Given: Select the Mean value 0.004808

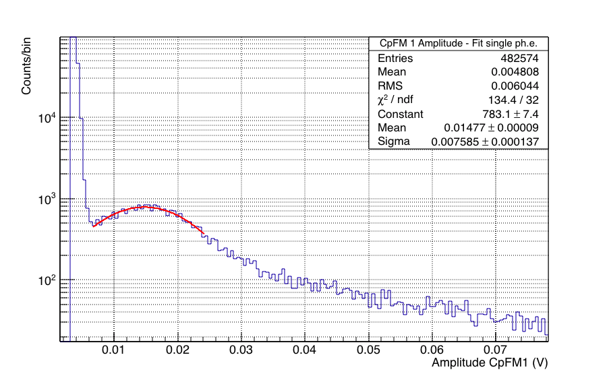Looking at the screenshot, I should 515,72.
